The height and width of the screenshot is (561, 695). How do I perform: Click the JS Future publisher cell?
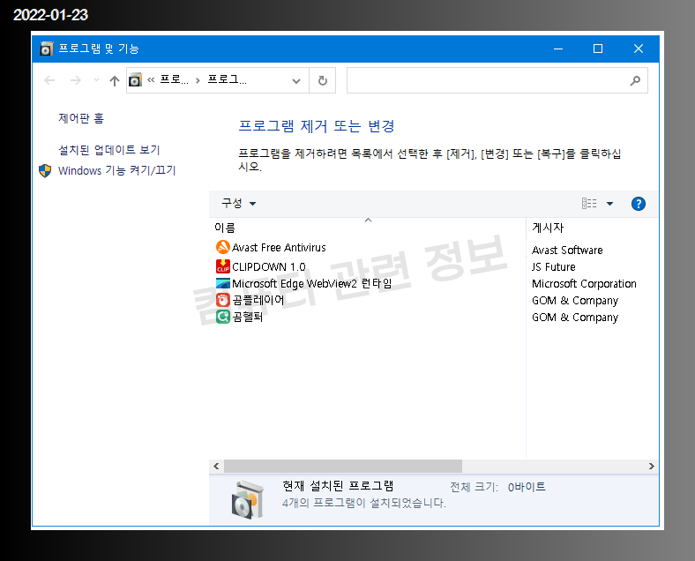click(x=554, y=266)
